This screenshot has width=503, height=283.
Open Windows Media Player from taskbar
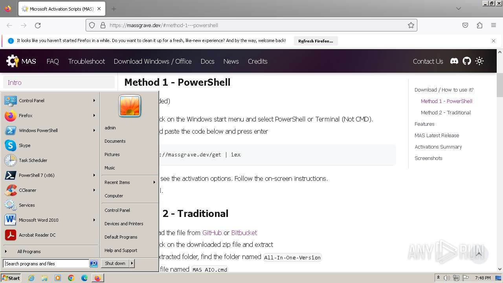(58, 278)
